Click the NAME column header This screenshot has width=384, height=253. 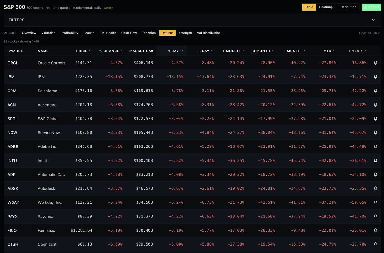(43, 51)
